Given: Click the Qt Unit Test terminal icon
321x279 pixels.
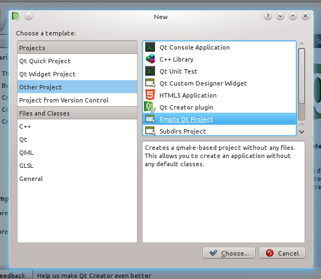Looking at the screenshot, I should tap(150, 71).
